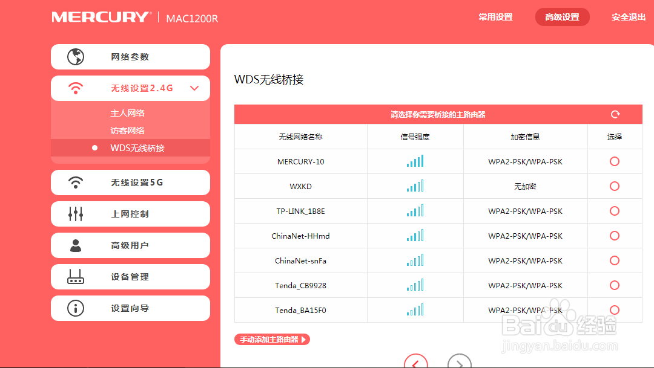Viewport: 654px width, 368px height.
Task: Click the MERCURY-10 network name
Action: pyautogui.click(x=301, y=161)
